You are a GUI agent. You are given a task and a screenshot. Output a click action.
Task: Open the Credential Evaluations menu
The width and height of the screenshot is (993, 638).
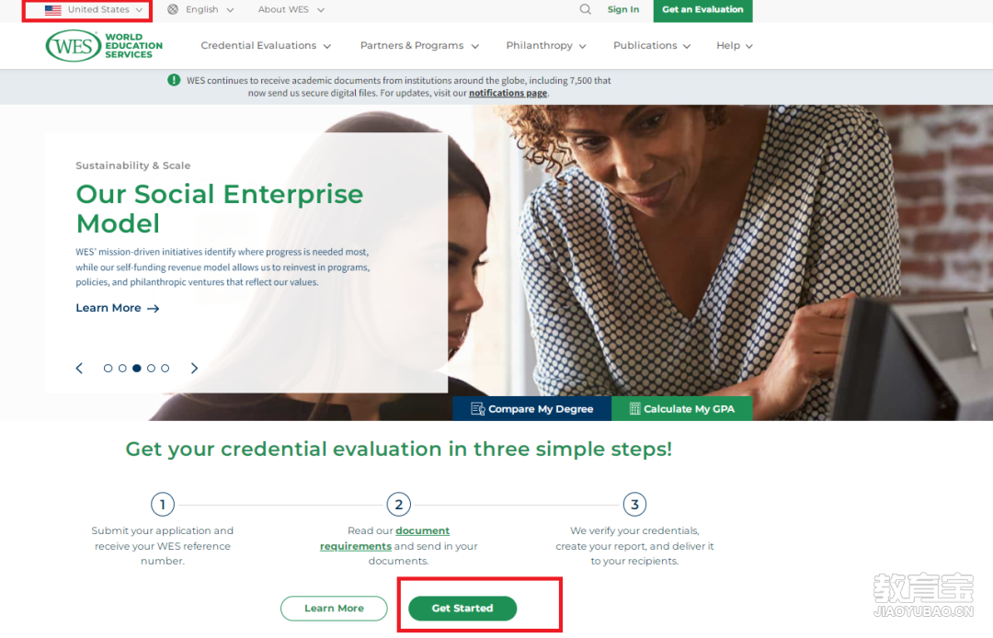266,46
